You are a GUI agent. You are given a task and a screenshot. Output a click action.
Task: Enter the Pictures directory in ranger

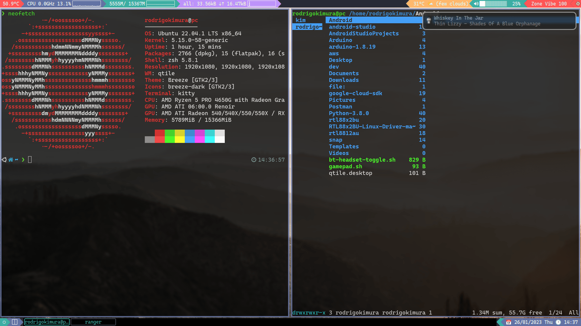(342, 100)
